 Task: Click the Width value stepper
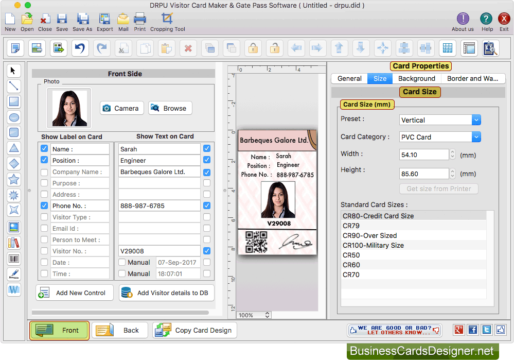(452, 155)
